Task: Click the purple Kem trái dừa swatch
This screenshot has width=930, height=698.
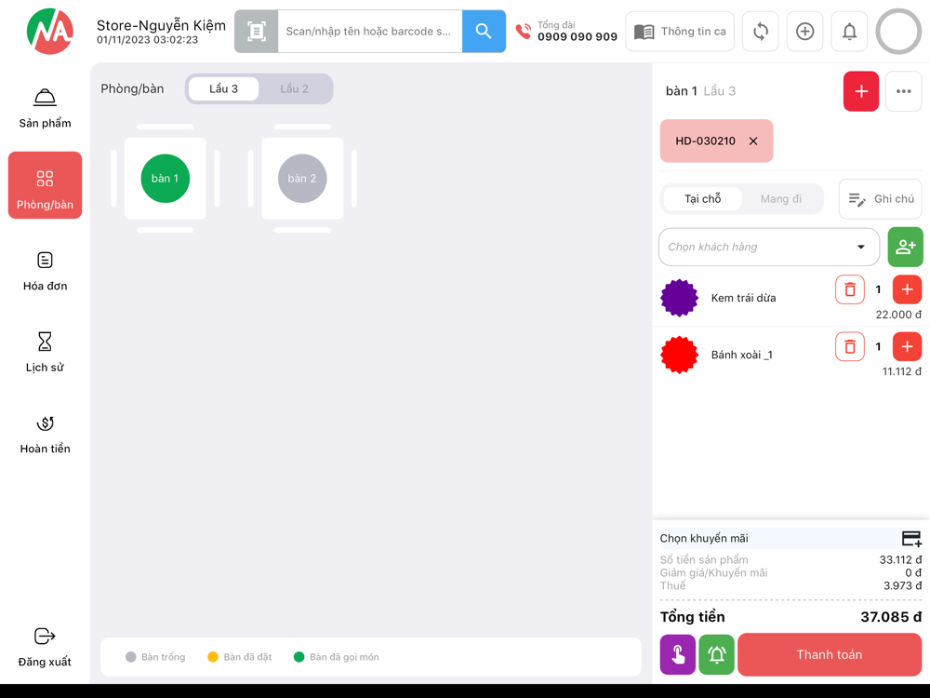Action: click(x=679, y=298)
